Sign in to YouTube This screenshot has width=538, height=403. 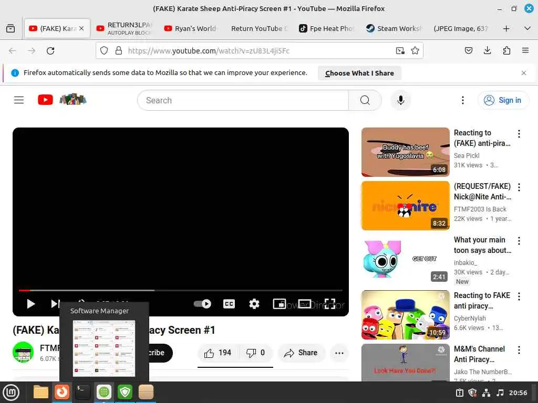coord(503,100)
